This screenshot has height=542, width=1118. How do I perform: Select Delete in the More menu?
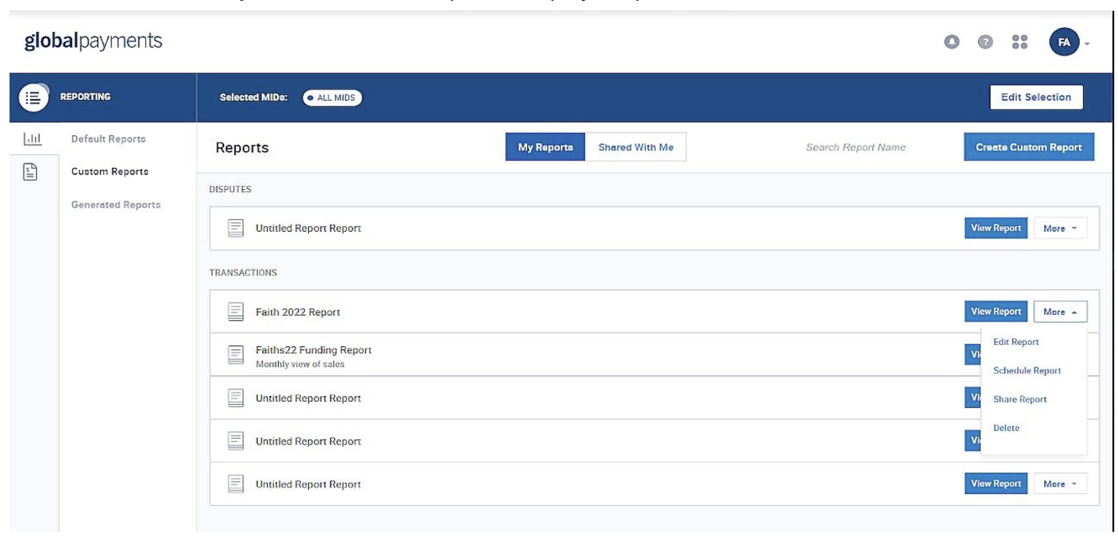pyautogui.click(x=1006, y=428)
